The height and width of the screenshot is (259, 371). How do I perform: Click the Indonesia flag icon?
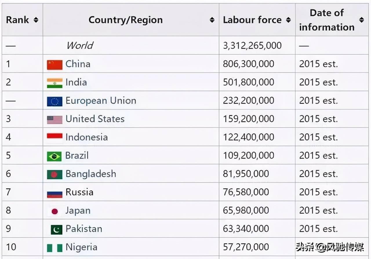[x=54, y=138]
